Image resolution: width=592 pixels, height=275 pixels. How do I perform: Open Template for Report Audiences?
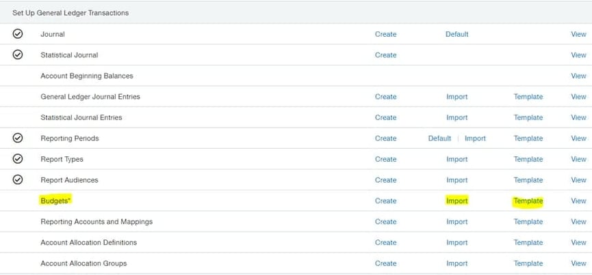528,180
